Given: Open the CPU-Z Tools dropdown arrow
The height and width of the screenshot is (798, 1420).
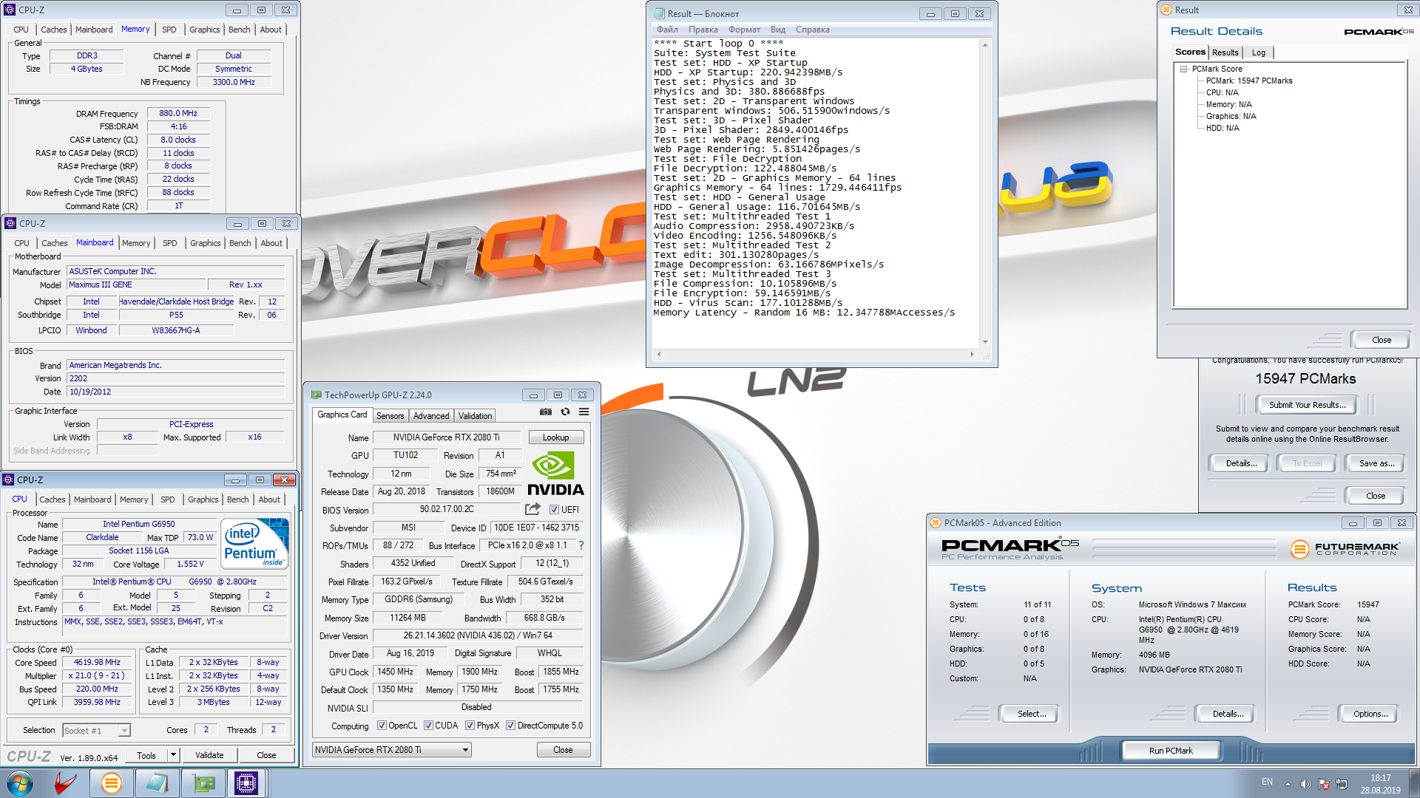Looking at the screenshot, I should 173,755.
